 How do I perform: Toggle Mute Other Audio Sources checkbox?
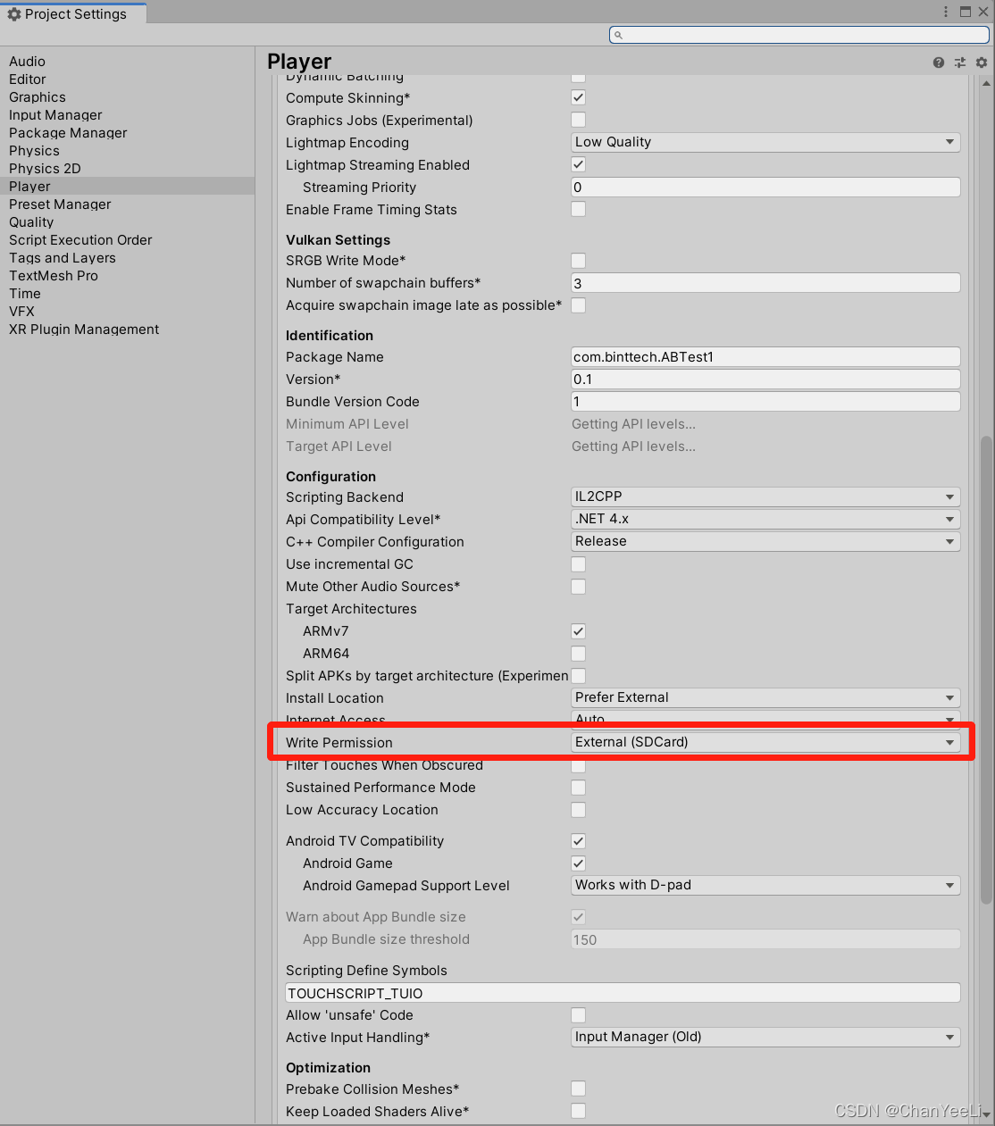[579, 587]
